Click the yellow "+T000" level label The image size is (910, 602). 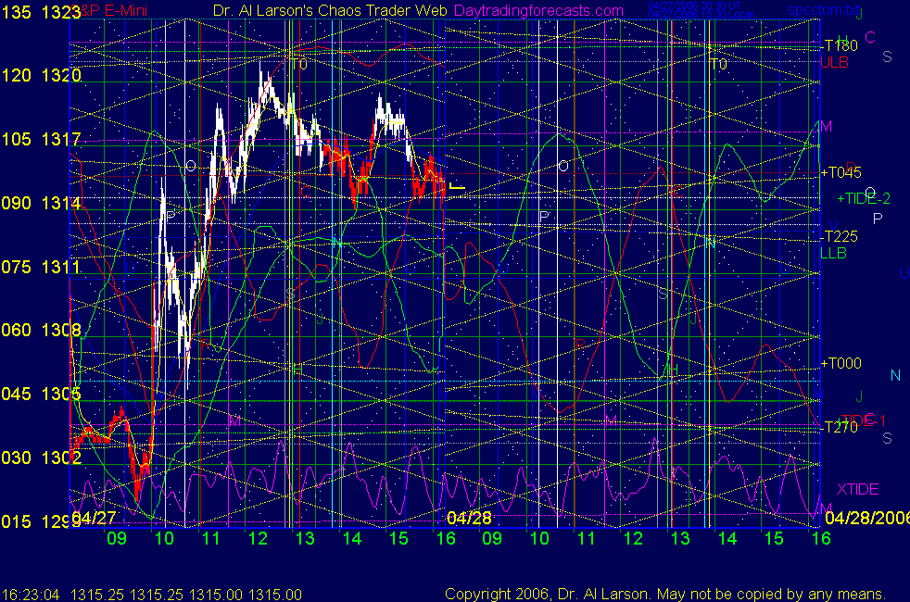tap(840, 363)
